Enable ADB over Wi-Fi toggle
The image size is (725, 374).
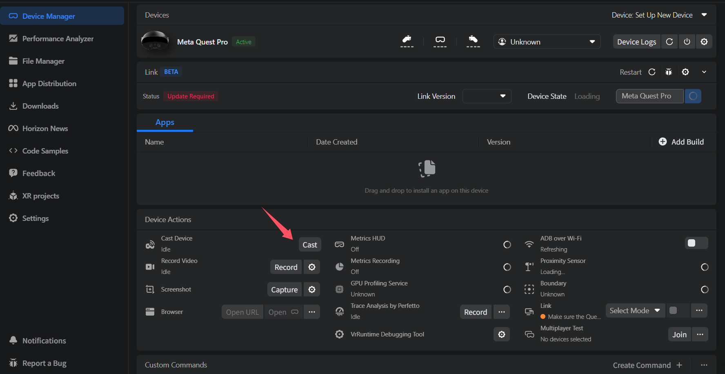click(x=696, y=243)
